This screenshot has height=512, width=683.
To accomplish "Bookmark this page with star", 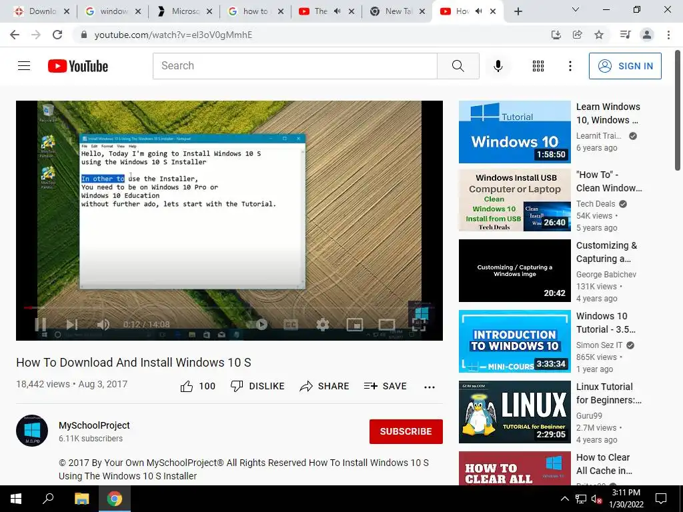I will click(599, 35).
